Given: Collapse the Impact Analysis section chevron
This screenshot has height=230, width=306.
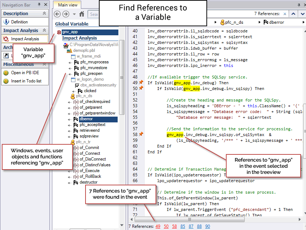Looking at the screenshot, I should coord(44,31).
